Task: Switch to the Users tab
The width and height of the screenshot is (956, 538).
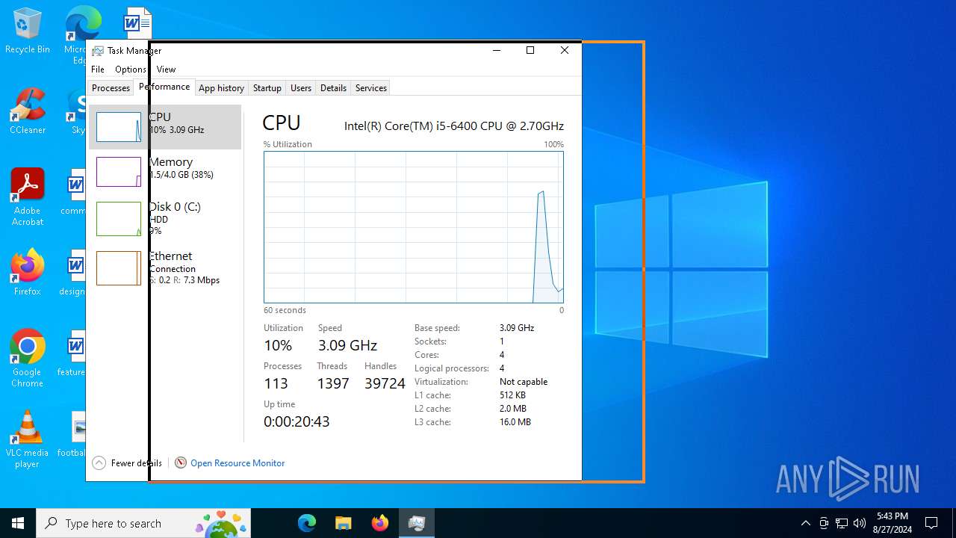Action: coord(301,88)
